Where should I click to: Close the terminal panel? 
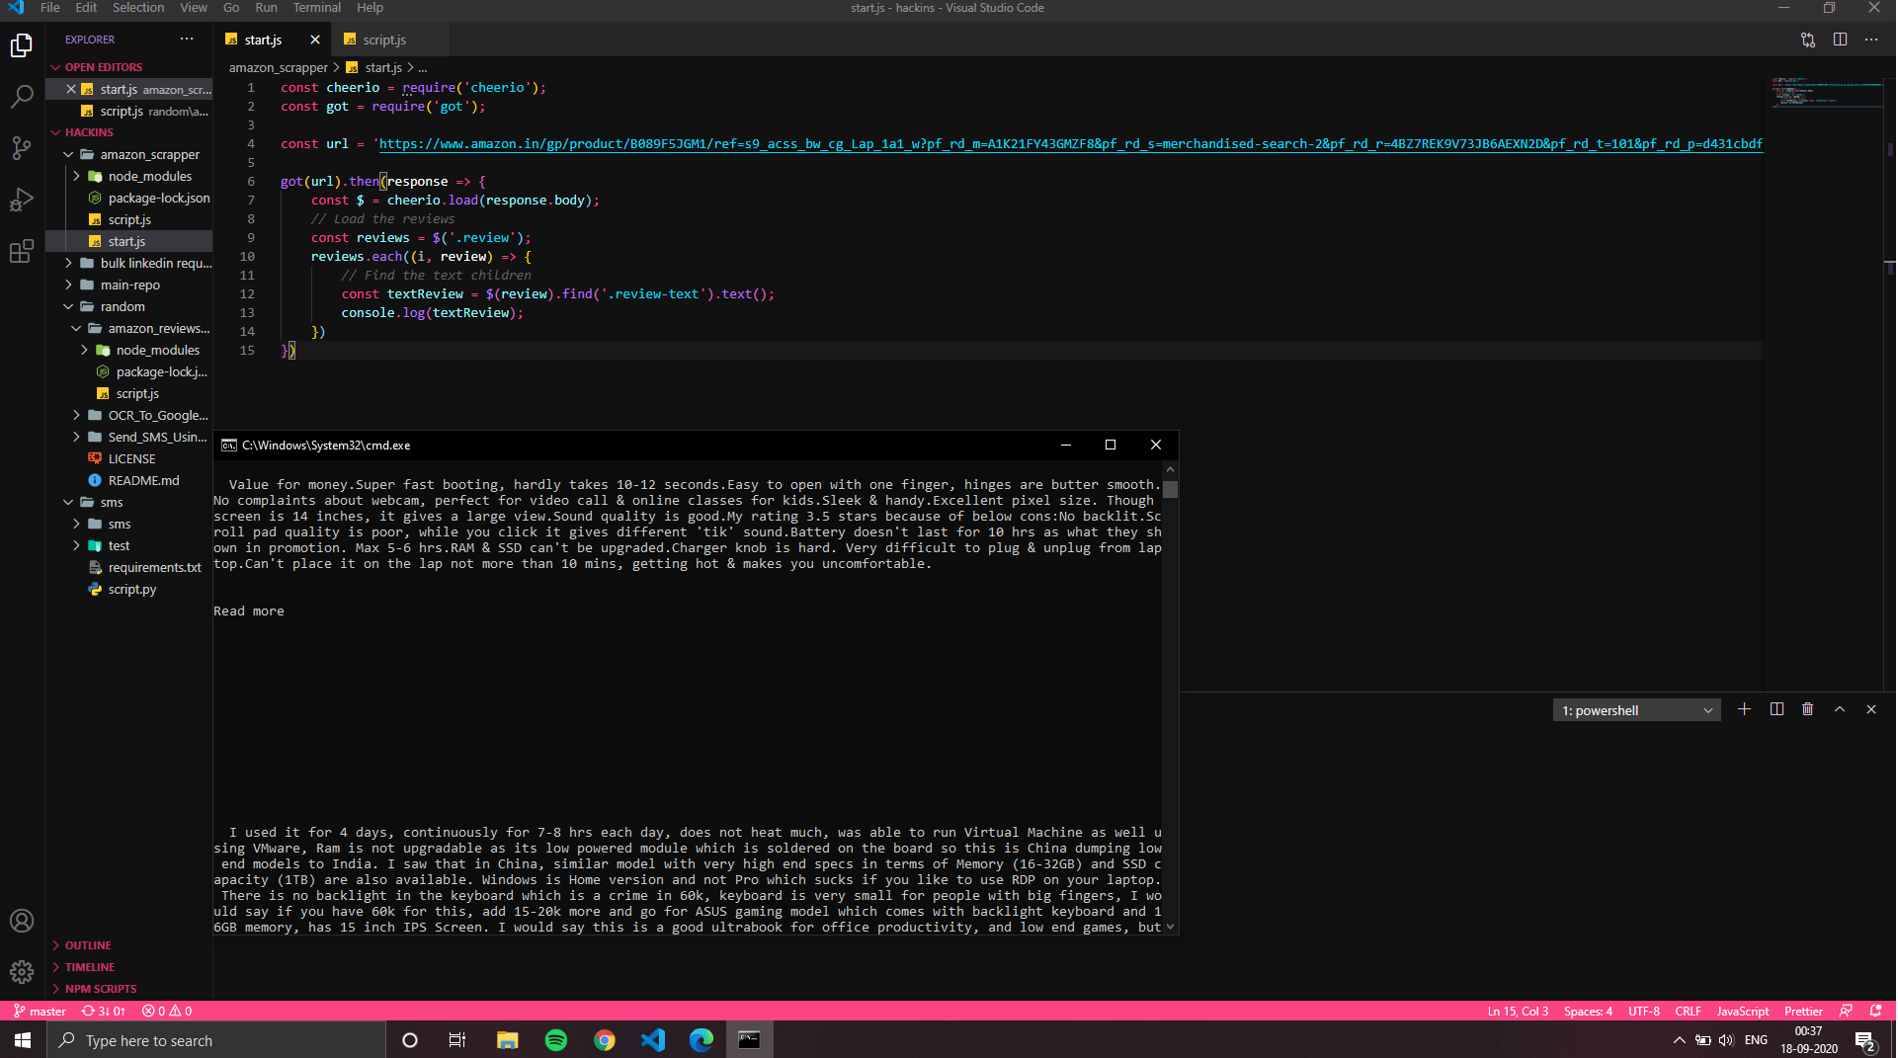pos(1871,709)
